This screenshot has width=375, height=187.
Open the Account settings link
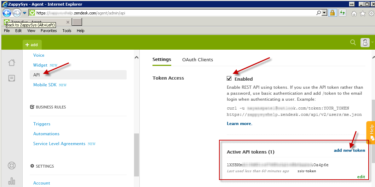[42, 183]
